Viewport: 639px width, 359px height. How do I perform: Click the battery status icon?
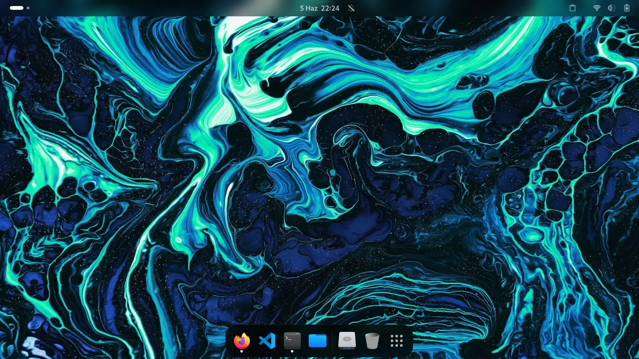pos(627,8)
